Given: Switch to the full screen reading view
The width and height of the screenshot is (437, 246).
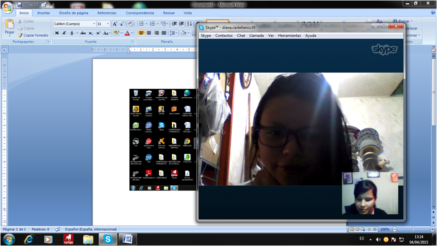Looking at the screenshot, I should point(357,229).
